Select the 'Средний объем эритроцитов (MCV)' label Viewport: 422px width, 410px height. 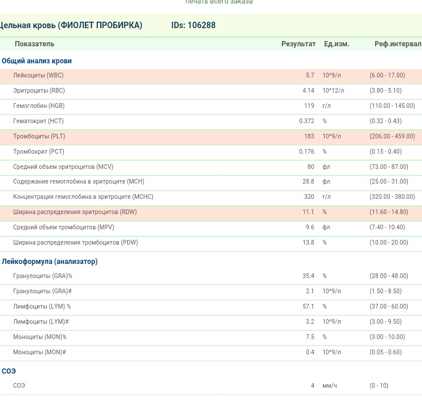tap(63, 167)
